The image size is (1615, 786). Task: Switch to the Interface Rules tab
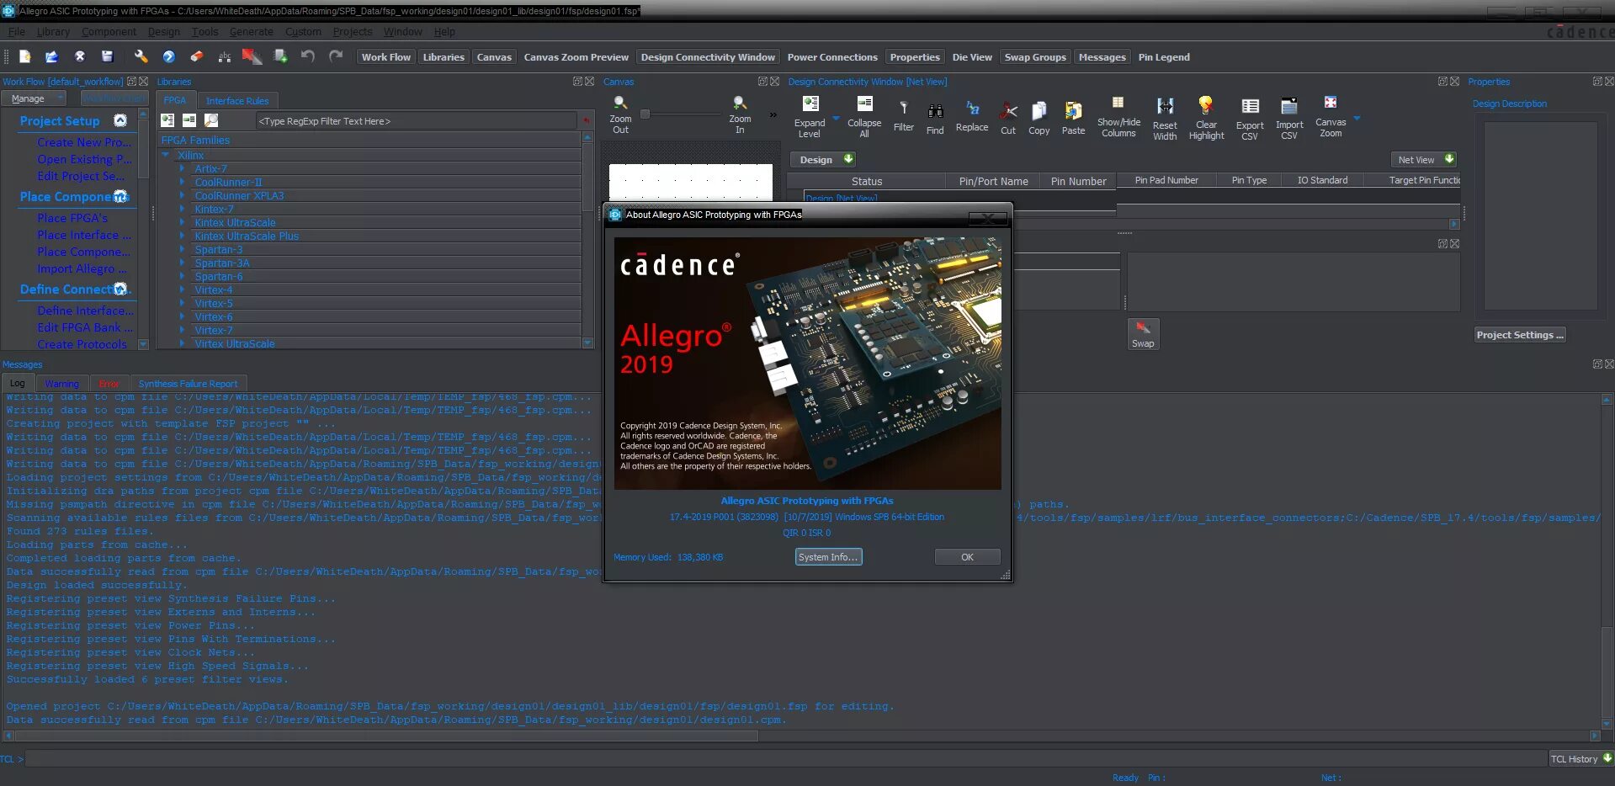237,100
